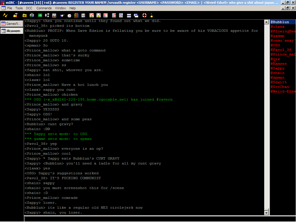Viewport: 296px width, 222px height.
Task: Select the #cavern switchbar button
Action: [12, 31]
